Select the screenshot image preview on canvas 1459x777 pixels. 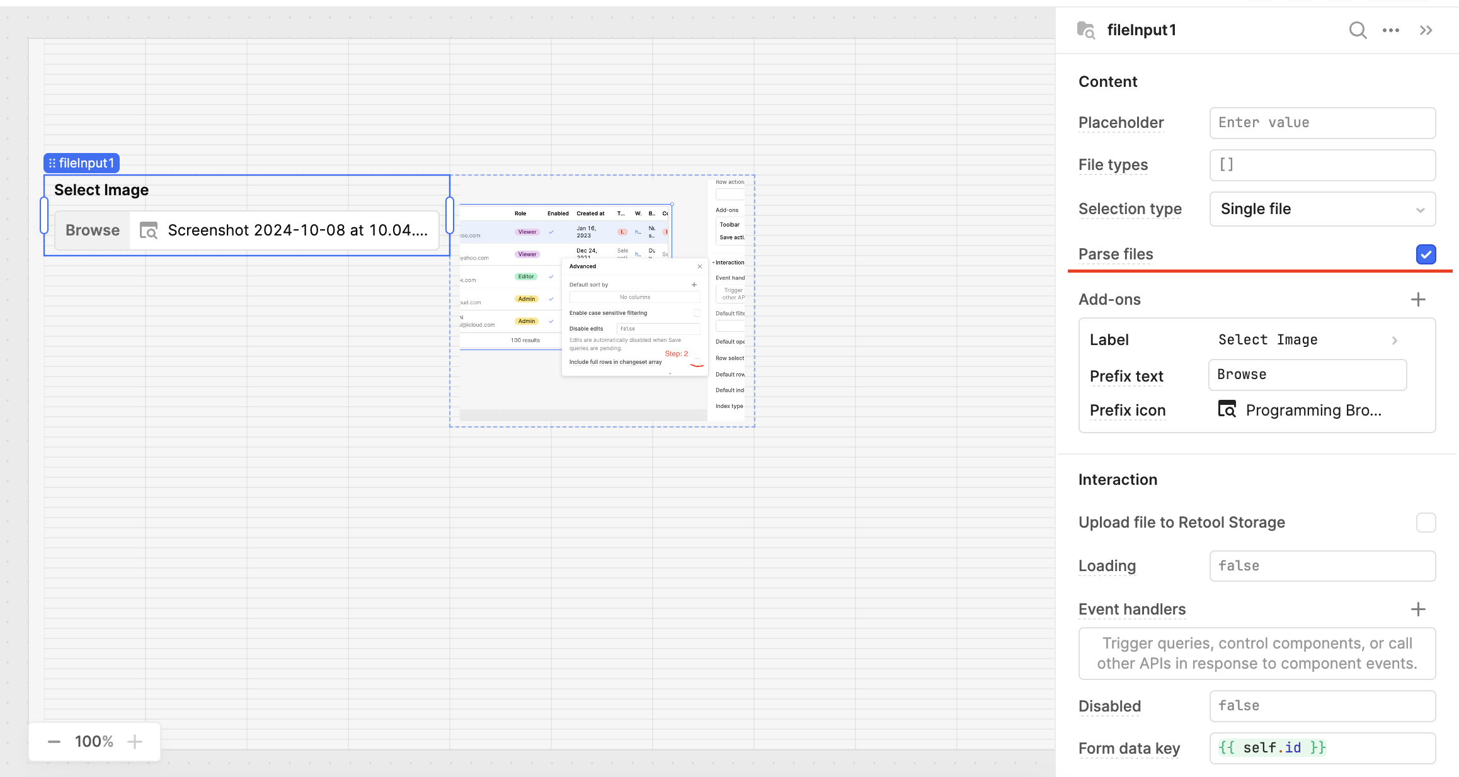pyautogui.click(x=602, y=301)
